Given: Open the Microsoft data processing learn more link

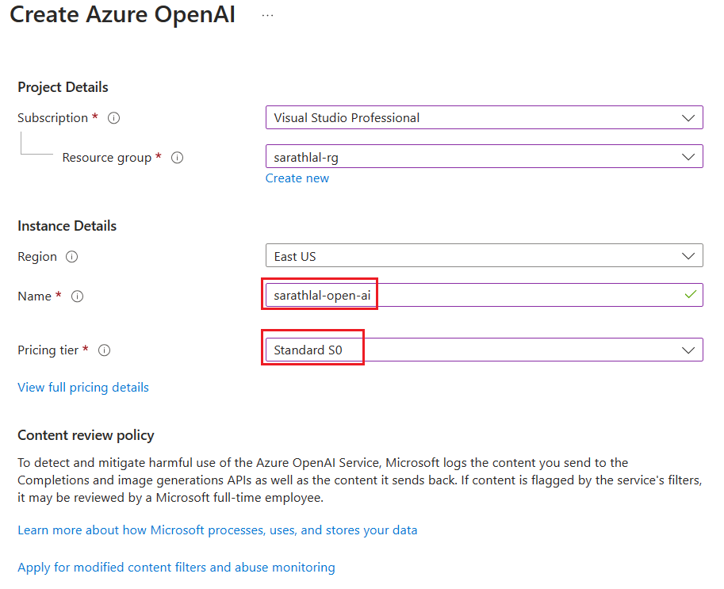Looking at the screenshot, I should 217,530.
